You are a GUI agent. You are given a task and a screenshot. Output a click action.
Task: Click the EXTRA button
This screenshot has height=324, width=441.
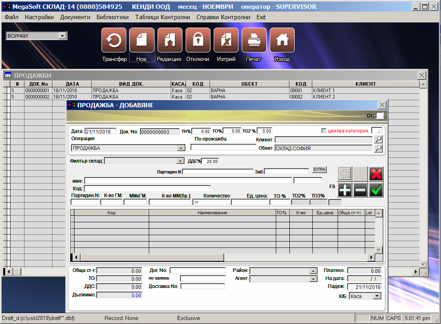pos(320,169)
